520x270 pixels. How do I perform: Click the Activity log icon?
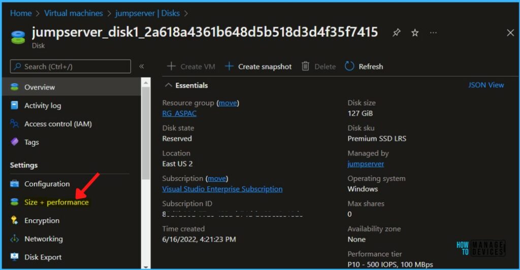coord(14,105)
